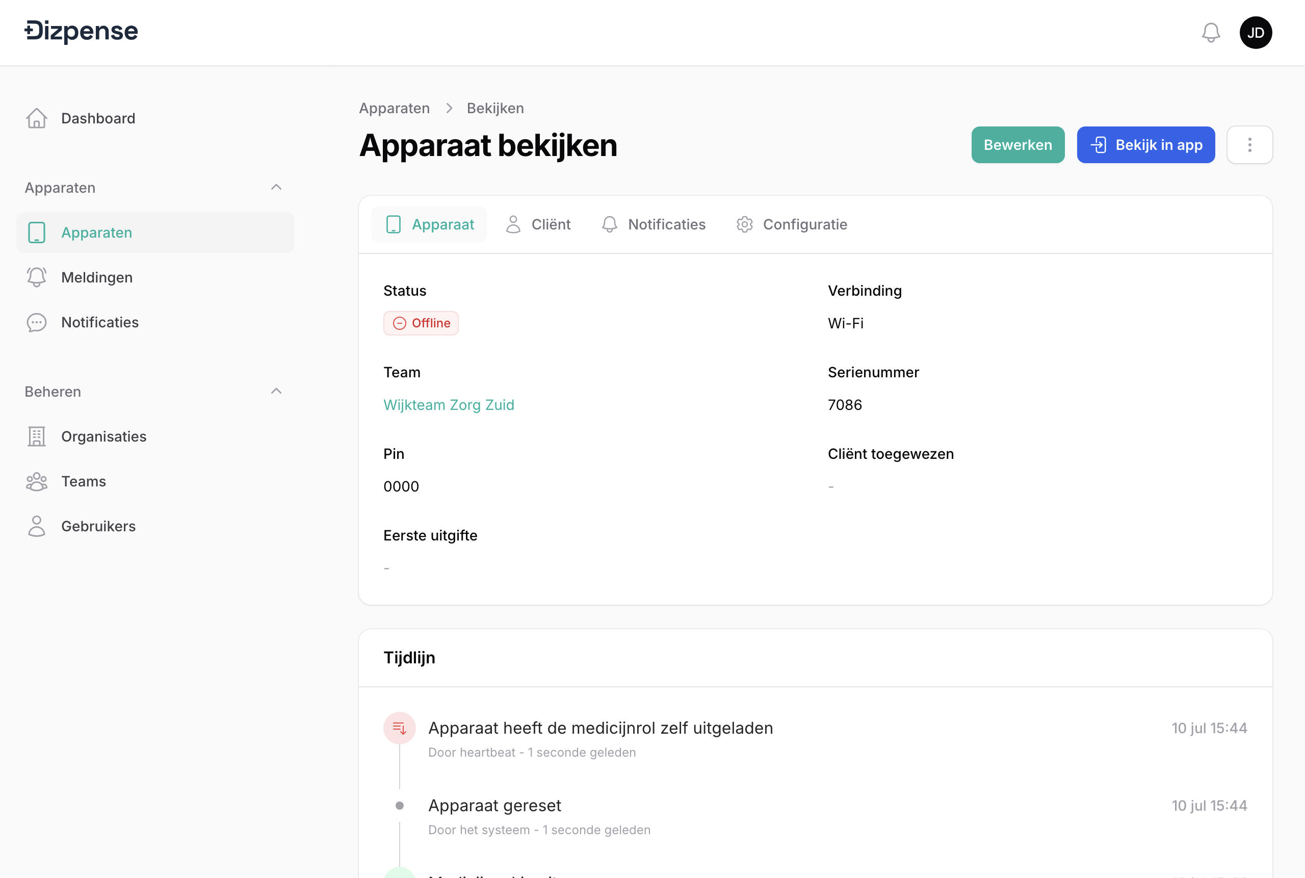Open the three-dot more actions menu
This screenshot has height=878, width=1305.
1249,145
